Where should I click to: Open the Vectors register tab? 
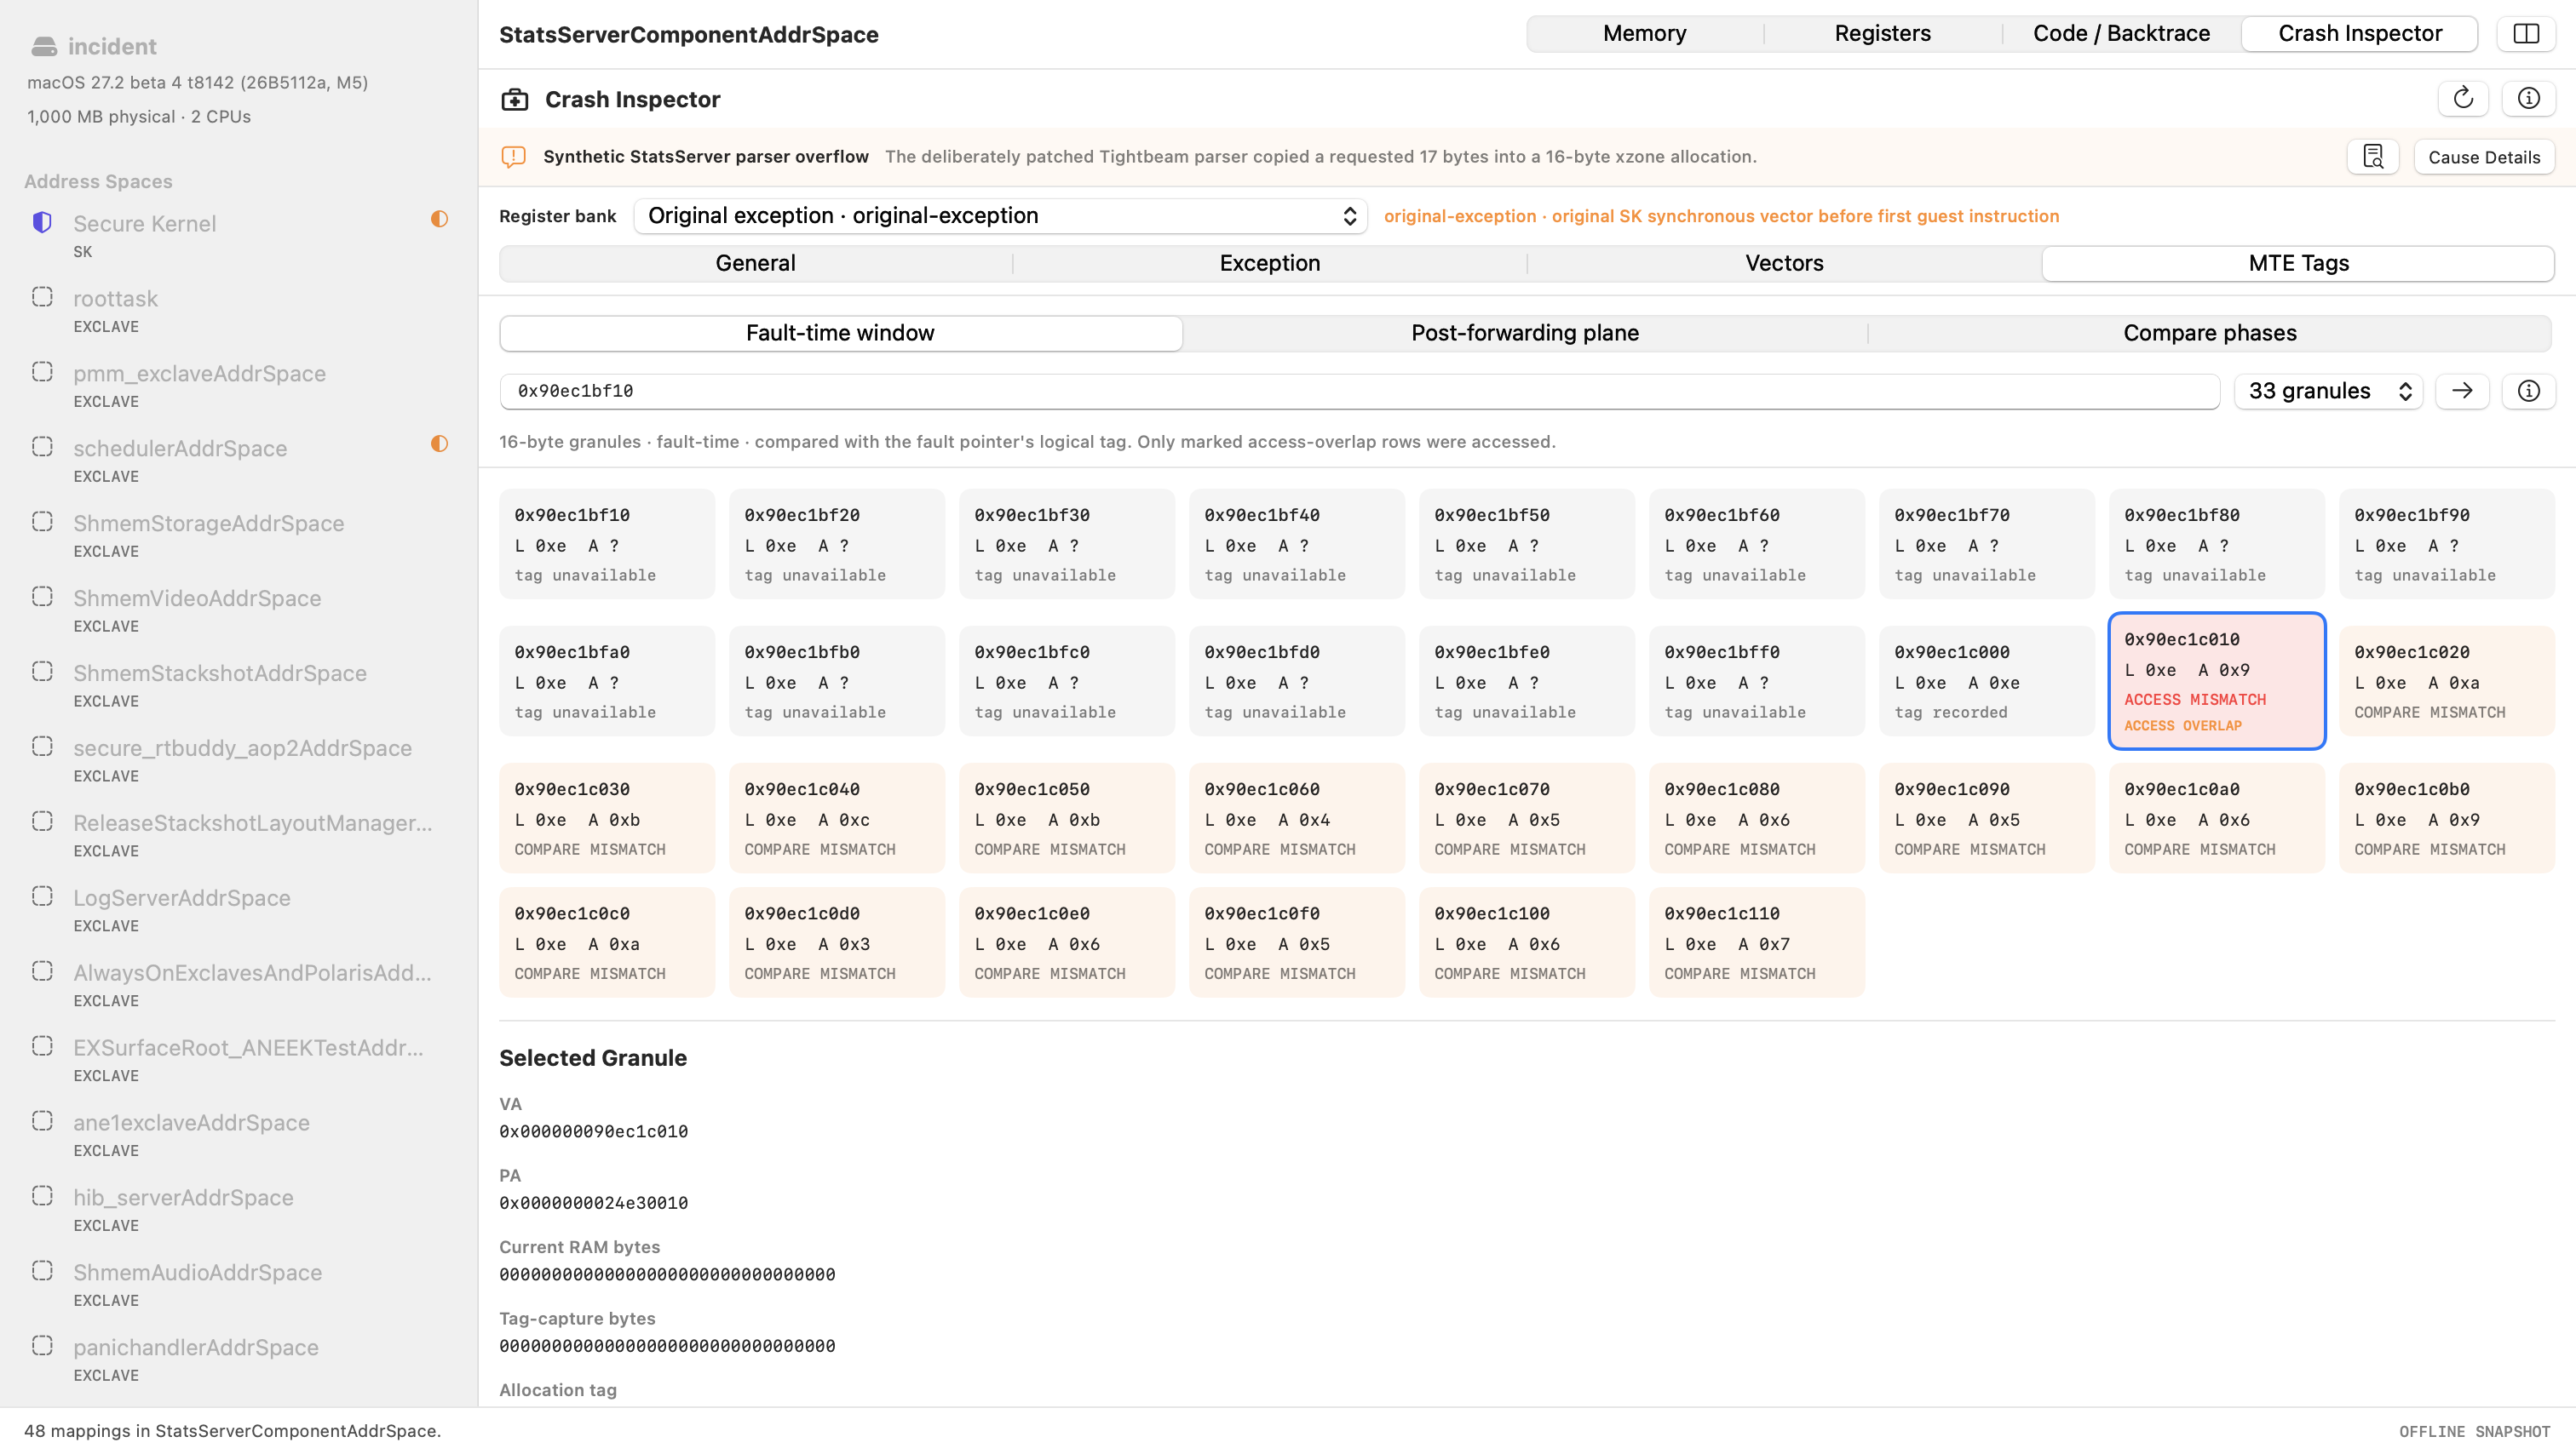[x=1784, y=264]
